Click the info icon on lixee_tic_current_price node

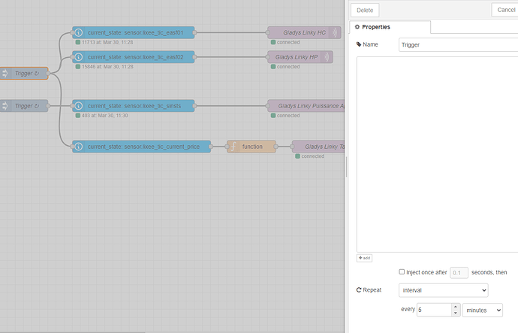click(x=79, y=147)
